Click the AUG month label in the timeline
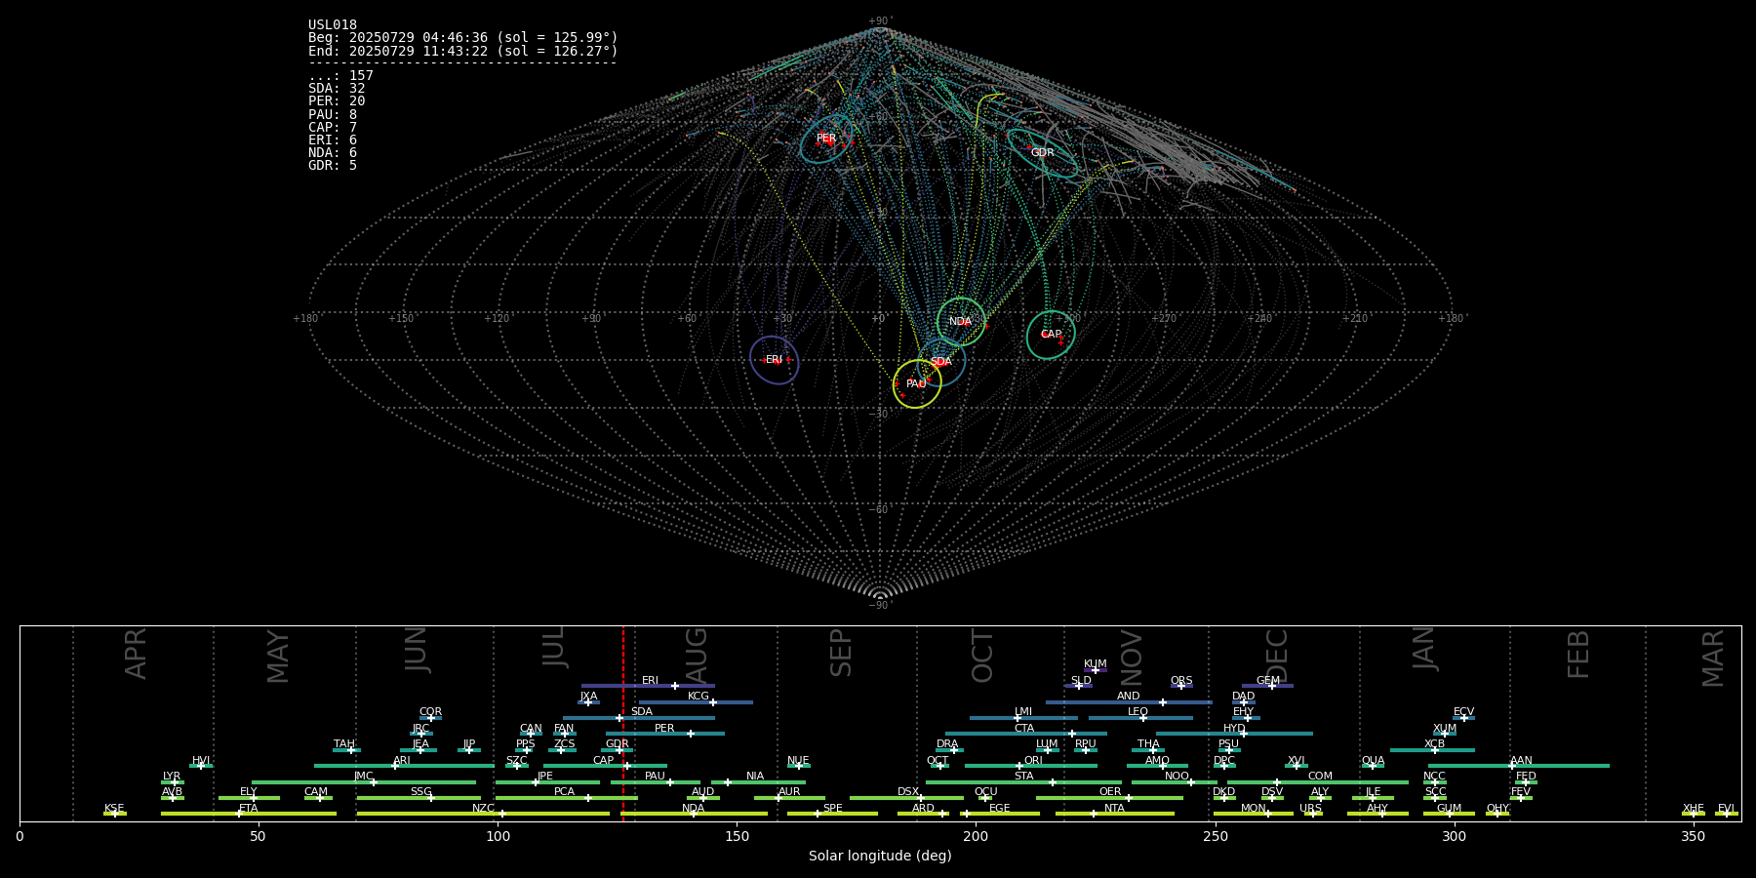 coord(697,657)
